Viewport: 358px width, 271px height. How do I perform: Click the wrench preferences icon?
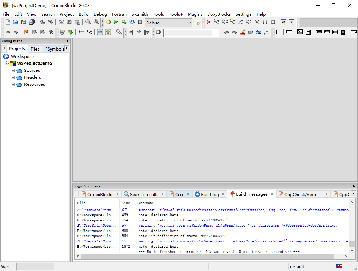coord(119,32)
